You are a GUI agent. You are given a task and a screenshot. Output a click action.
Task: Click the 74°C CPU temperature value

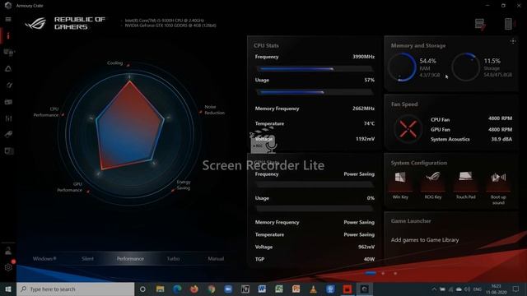(369, 123)
